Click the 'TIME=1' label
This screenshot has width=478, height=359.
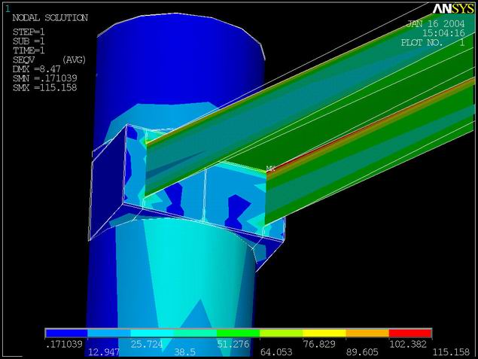pos(29,50)
